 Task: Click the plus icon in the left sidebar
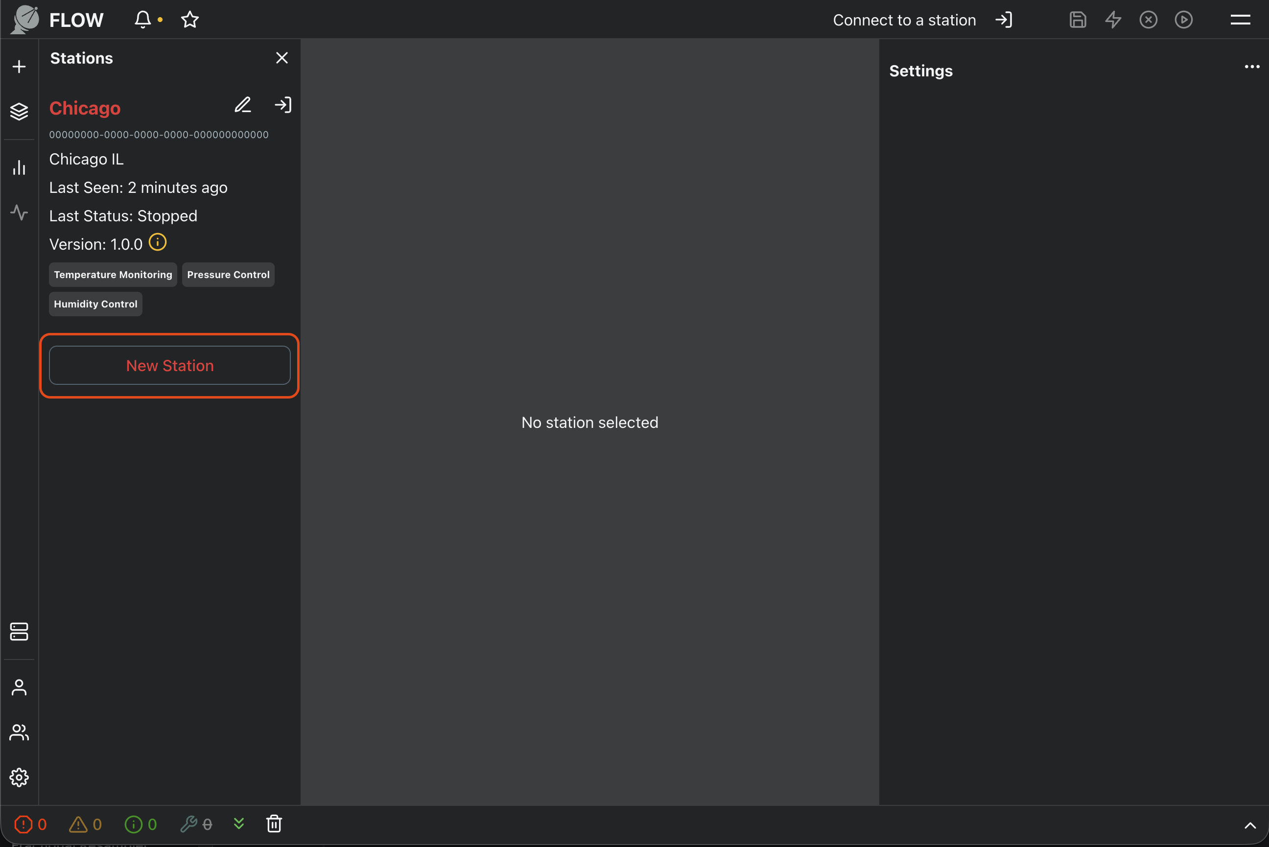pyautogui.click(x=20, y=67)
